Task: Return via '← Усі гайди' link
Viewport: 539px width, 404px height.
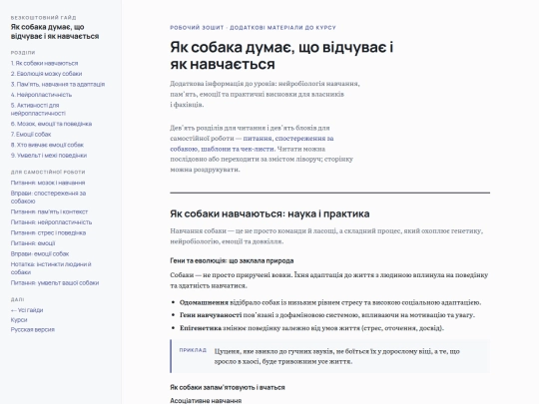Action: point(27,310)
